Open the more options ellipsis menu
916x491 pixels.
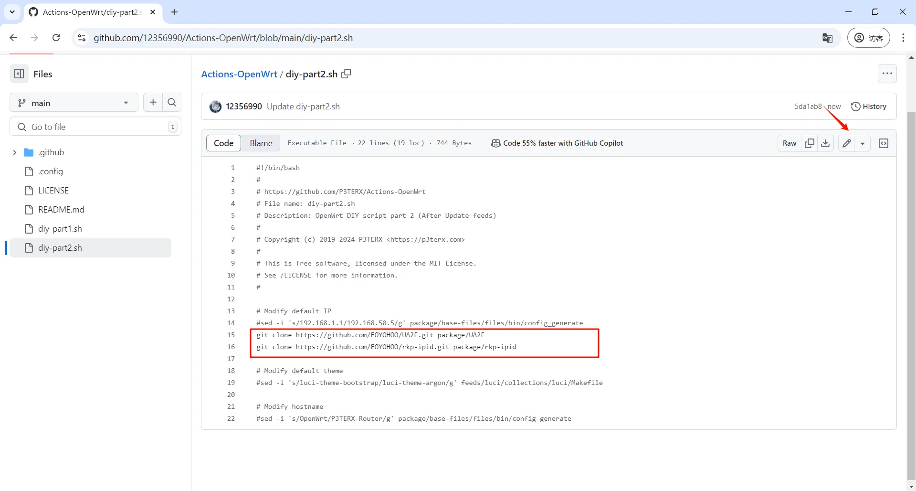(887, 74)
